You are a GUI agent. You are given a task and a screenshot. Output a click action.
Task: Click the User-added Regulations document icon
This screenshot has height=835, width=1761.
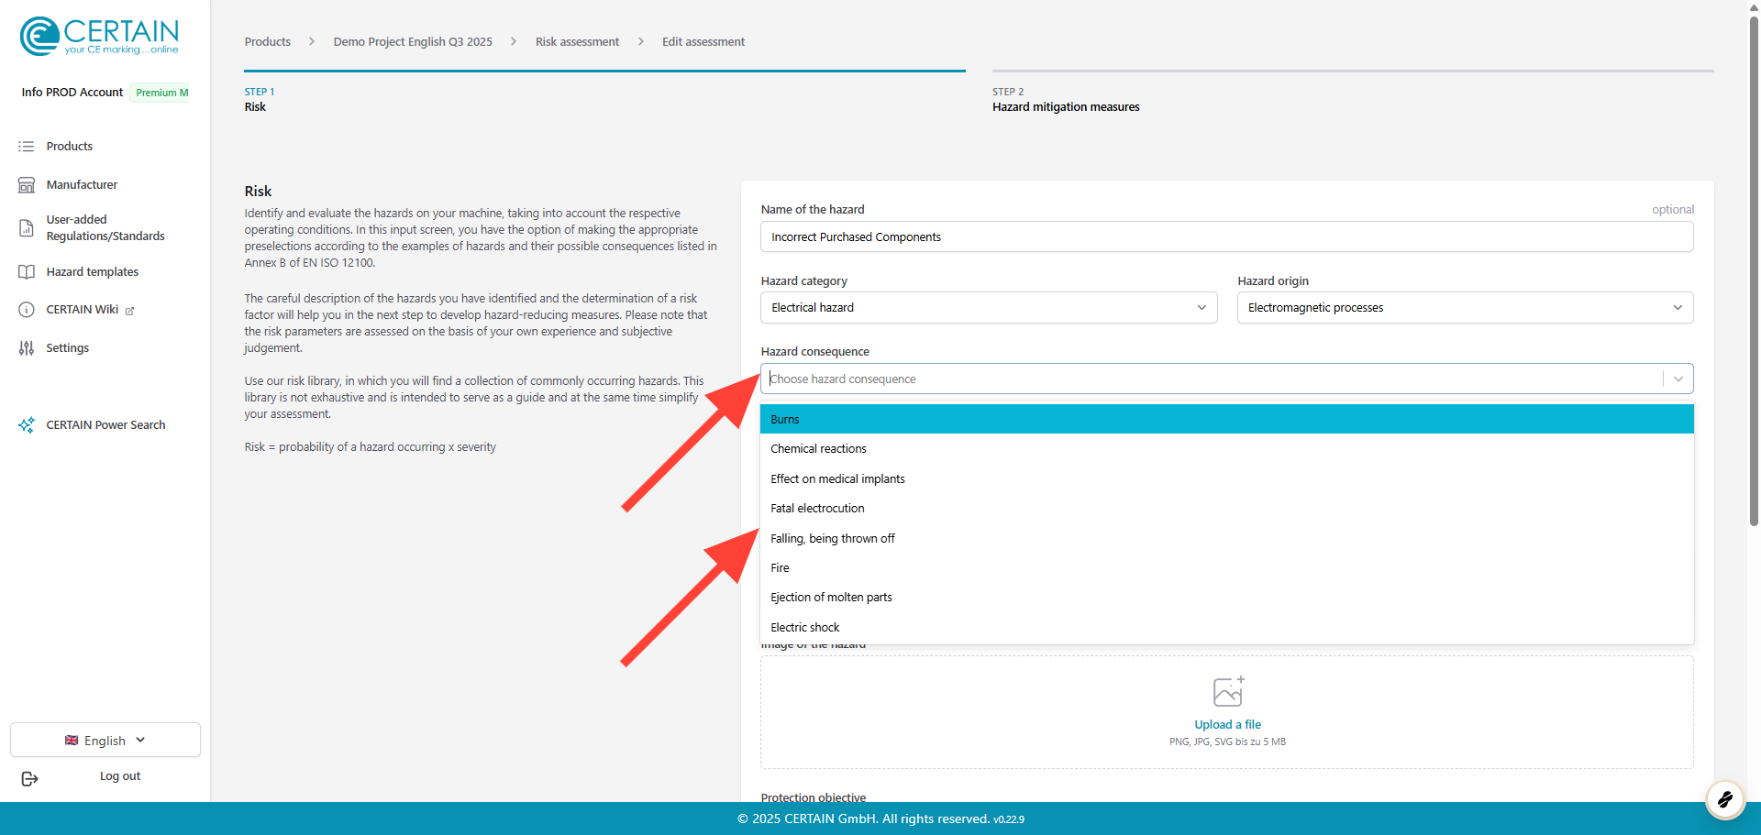point(27,228)
